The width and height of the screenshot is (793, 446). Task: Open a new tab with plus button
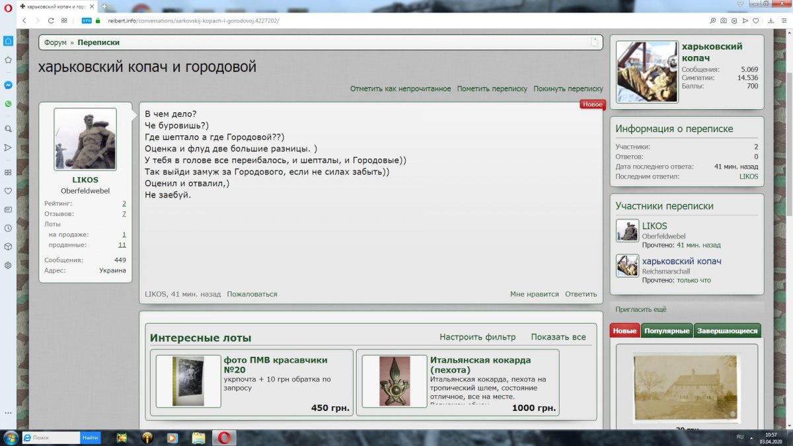coord(104,6)
